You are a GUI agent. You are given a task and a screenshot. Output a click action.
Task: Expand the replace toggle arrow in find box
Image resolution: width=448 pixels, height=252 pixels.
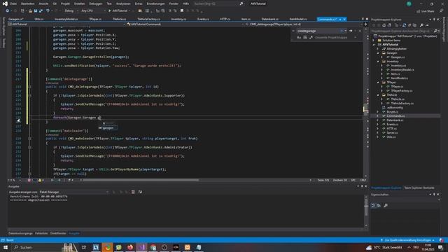tap(293, 31)
